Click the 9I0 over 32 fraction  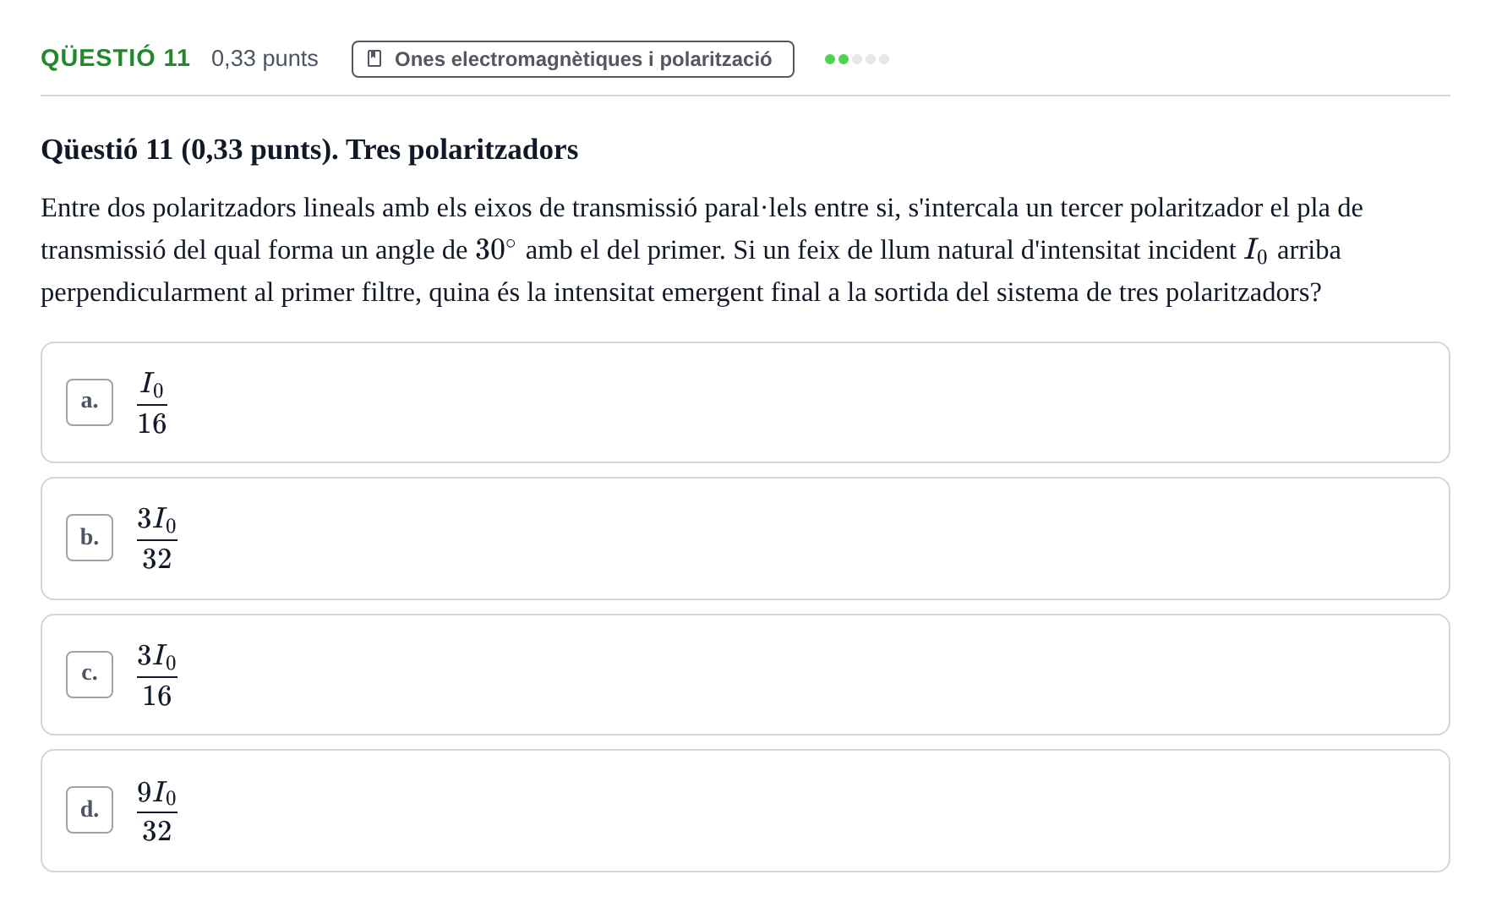(157, 811)
